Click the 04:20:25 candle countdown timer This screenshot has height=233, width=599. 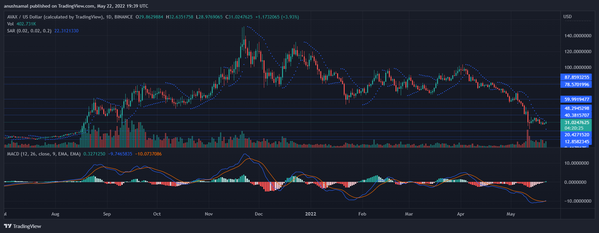574,128
